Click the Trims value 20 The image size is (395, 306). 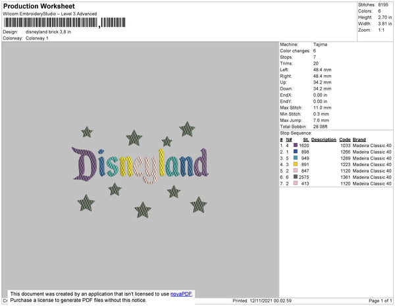pos(316,63)
